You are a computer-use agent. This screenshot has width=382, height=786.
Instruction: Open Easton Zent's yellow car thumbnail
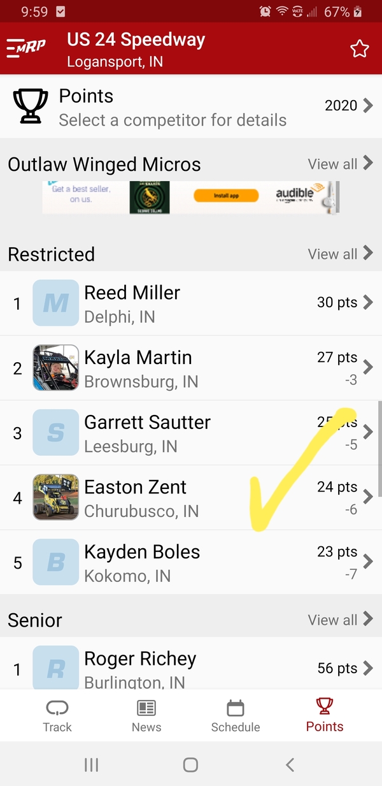55,497
